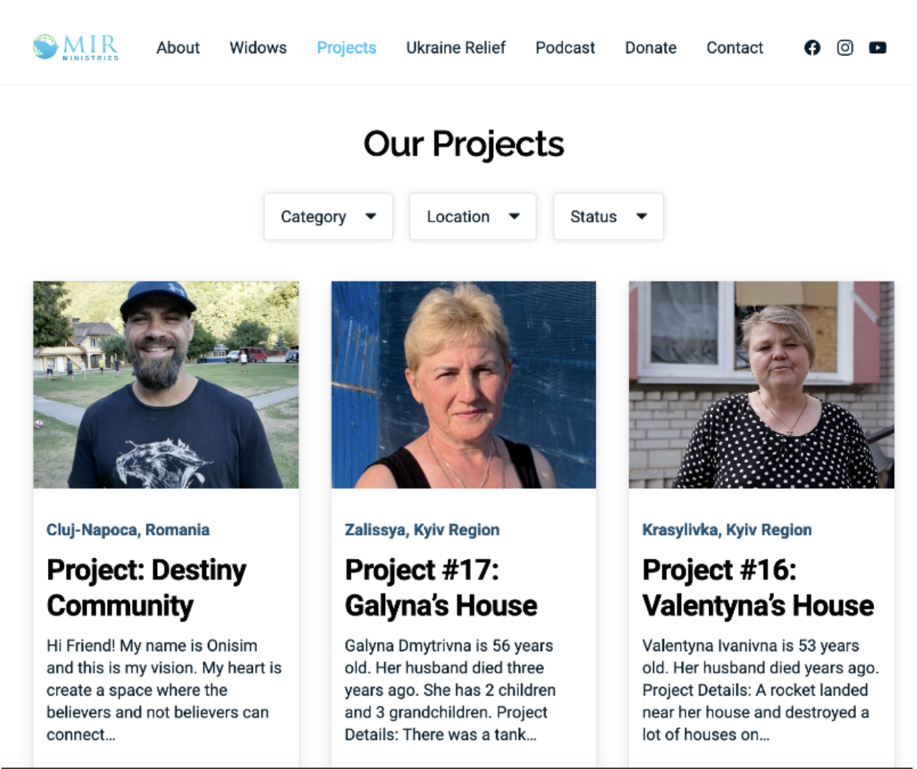This screenshot has height=769, width=917.
Task: Open the Ukraine Relief page
Action: pyautogui.click(x=456, y=48)
